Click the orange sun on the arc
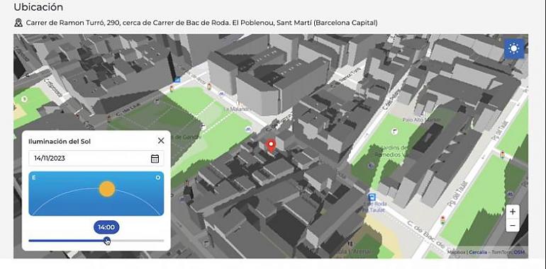Viewport: 546px width, 269px height. (x=107, y=189)
